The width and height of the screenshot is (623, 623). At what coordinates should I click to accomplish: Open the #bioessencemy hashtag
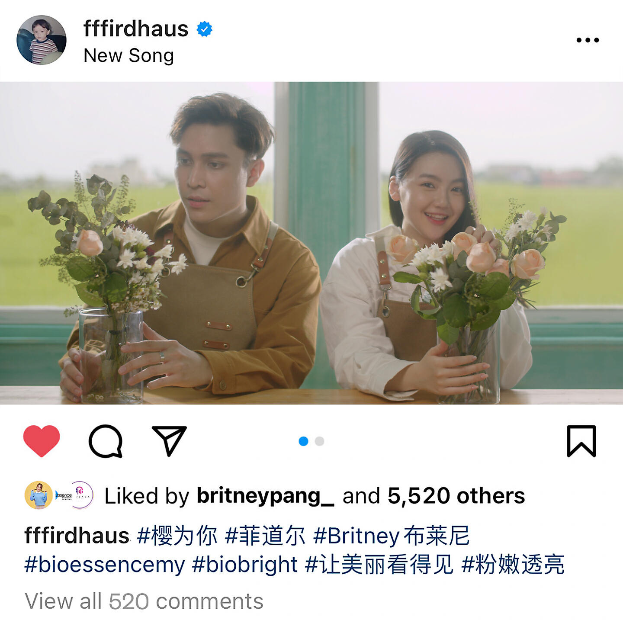pyautogui.click(x=104, y=565)
